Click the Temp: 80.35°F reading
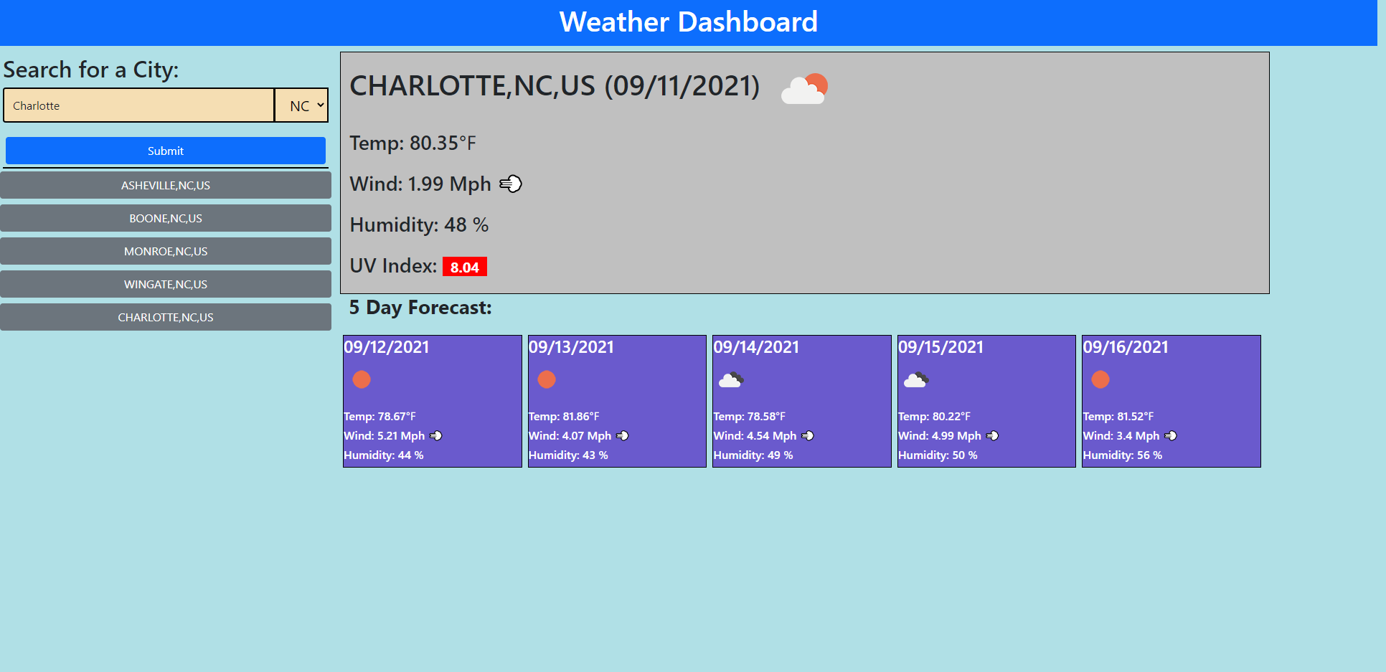Screen dimensions: 1386x672 click(413, 143)
